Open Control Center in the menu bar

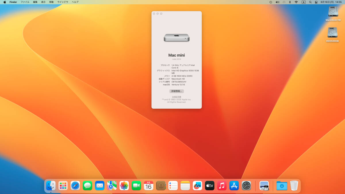click(316, 2)
